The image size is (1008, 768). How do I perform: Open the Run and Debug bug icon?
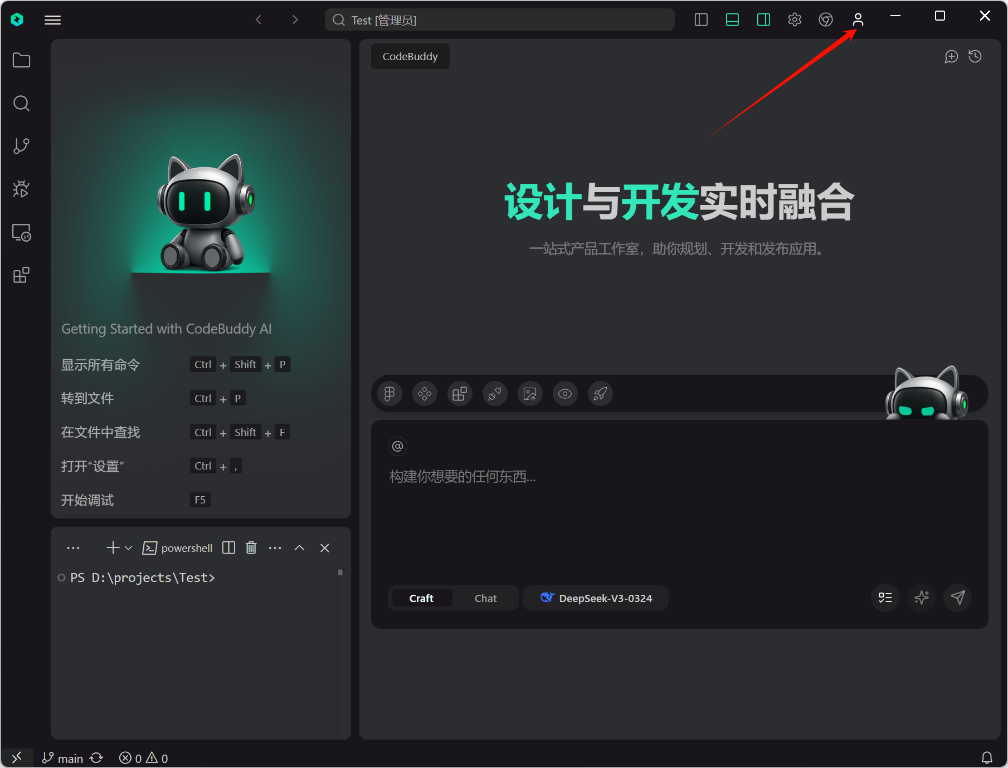tap(21, 189)
